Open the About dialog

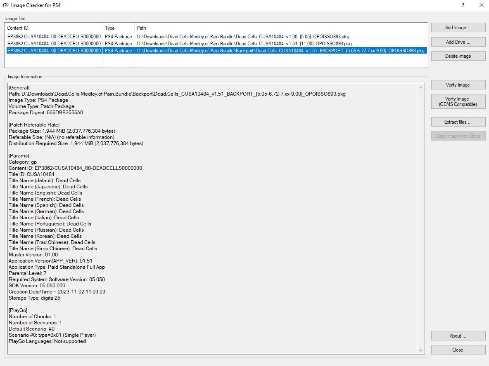[458, 336]
